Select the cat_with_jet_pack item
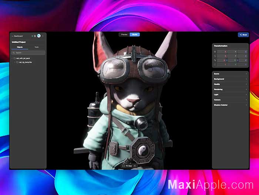This screenshot has height=195, width=259. [23, 58]
